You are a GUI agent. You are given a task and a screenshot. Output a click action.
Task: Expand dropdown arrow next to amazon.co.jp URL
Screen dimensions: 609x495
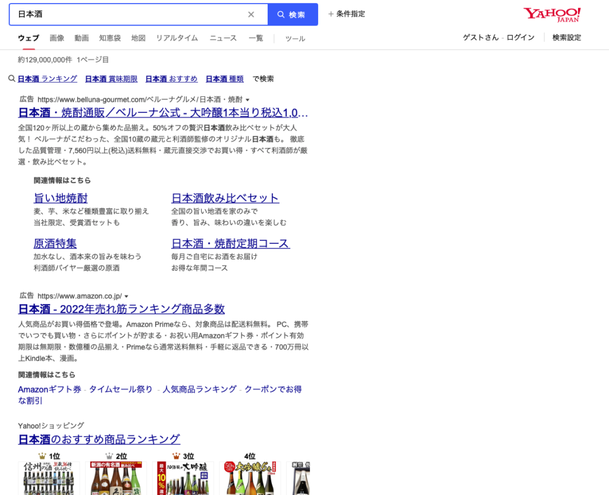pyautogui.click(x=126, y=296)
